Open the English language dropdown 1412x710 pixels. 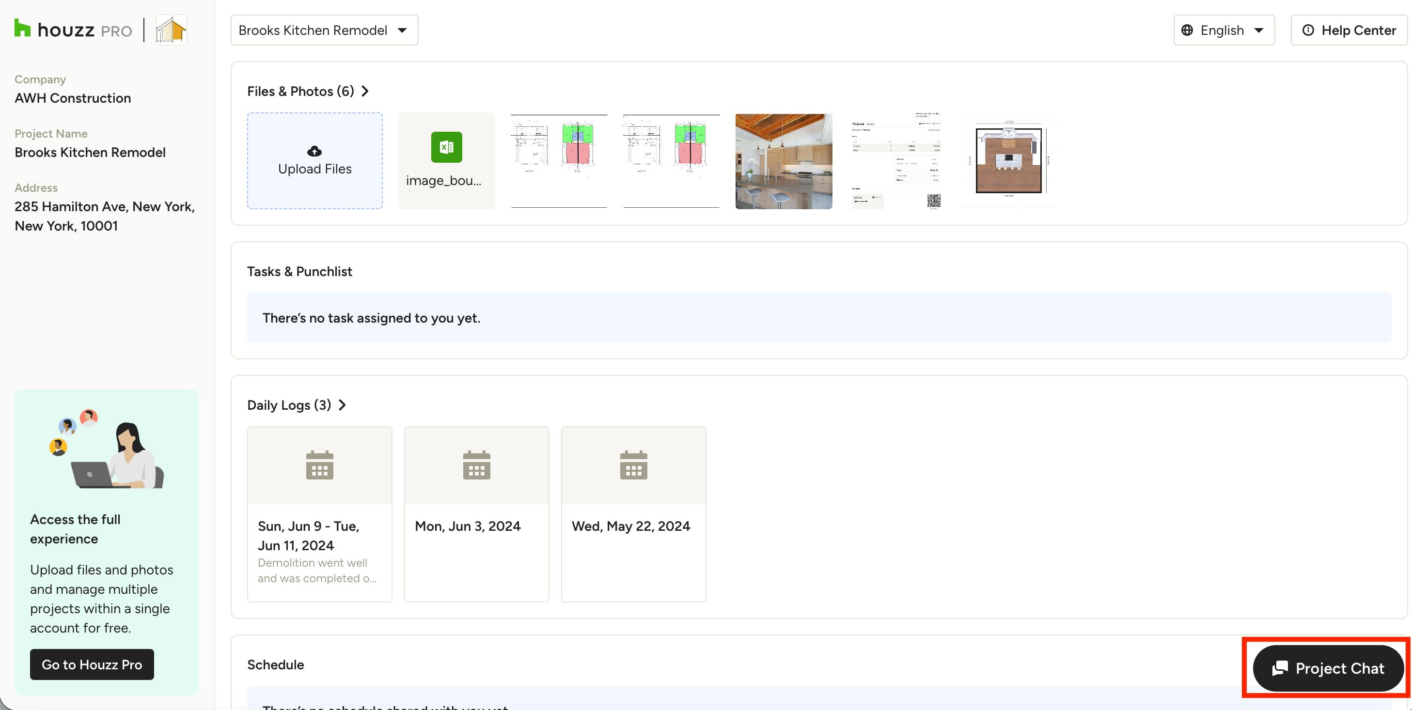click(x=1224, y=30)
